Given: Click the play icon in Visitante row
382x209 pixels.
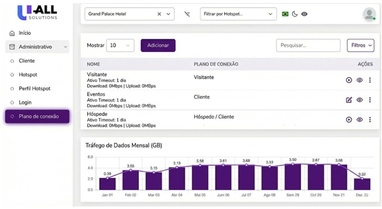Looking at the screenshot, I should pos(349,80).
